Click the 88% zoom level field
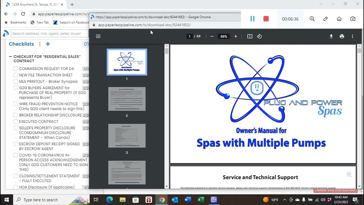364x205 pixels. (x=224, y=36)
